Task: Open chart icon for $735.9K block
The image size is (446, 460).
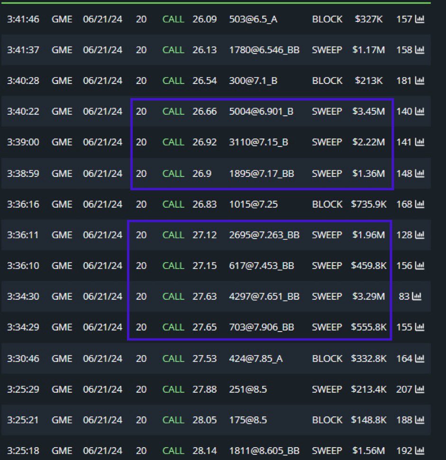Action: [419, 204]
